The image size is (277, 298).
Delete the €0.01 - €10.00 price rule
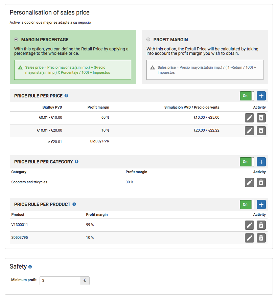click(x=261, y=118)
